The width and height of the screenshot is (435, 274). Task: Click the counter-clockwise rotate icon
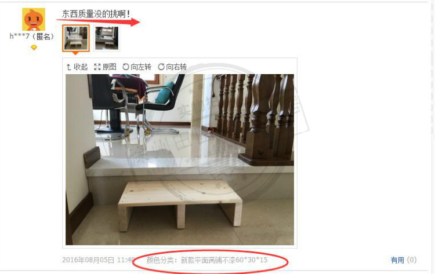[126, 67]
